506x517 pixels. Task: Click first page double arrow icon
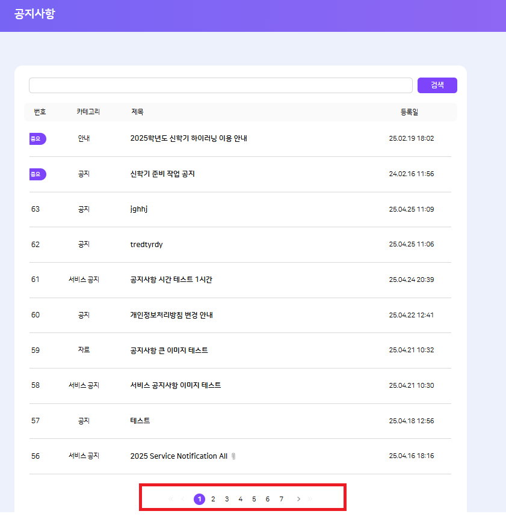pos(171,499)
